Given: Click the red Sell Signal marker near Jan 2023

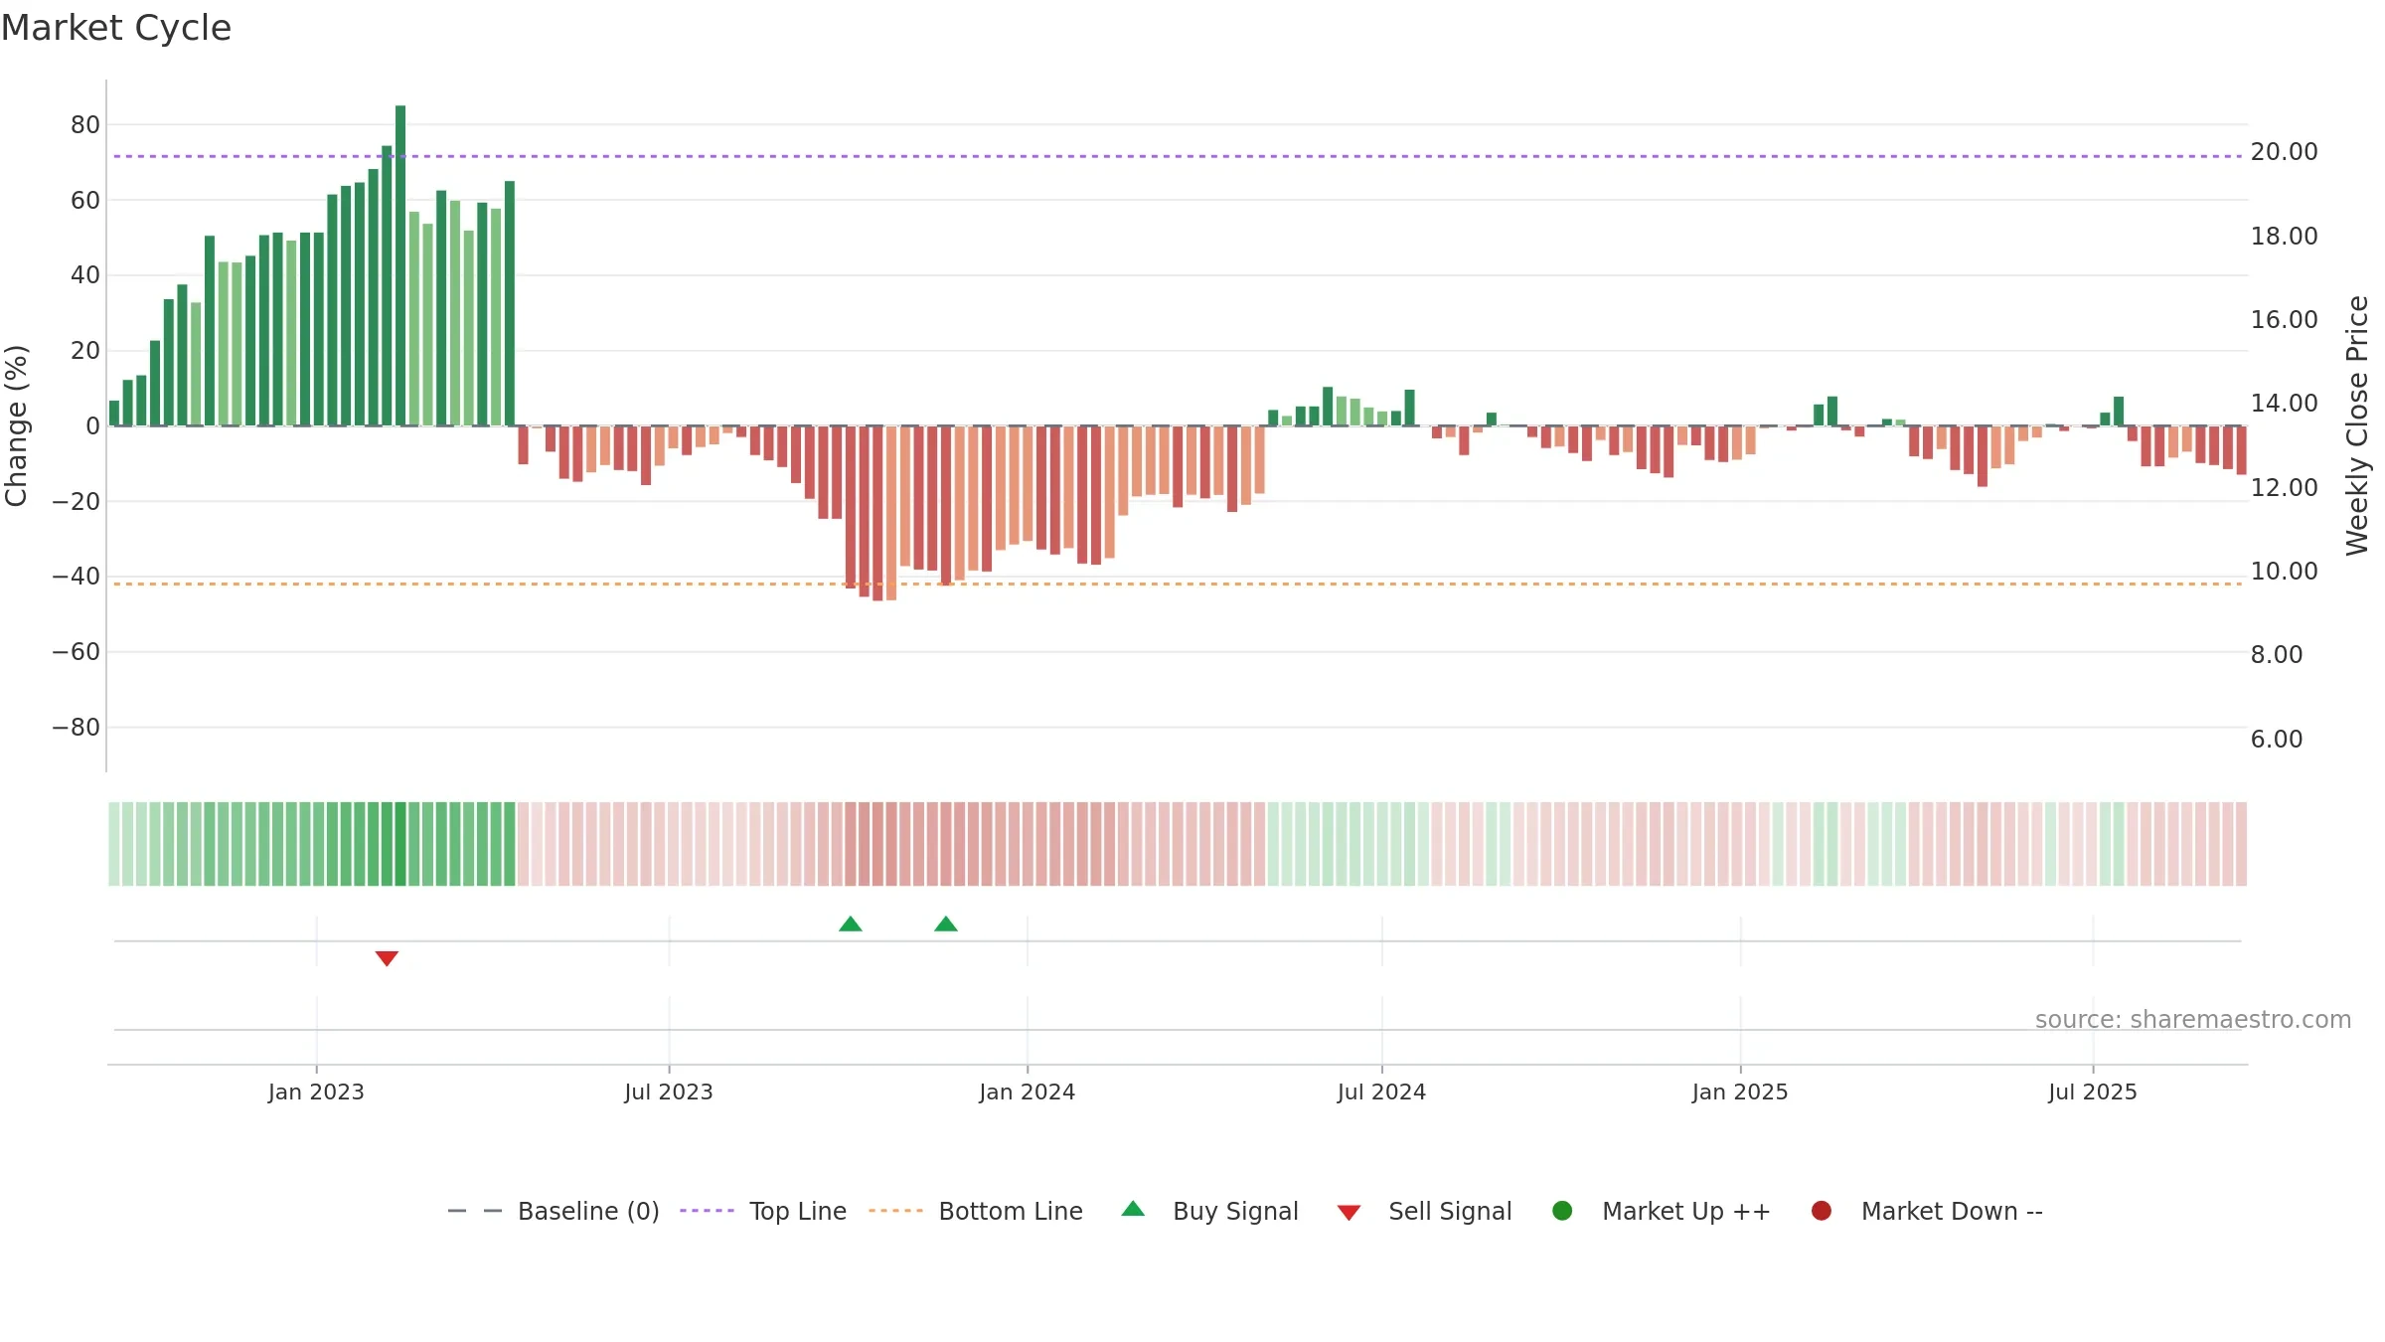Looking at the screenshot, I should pos(387,958).
